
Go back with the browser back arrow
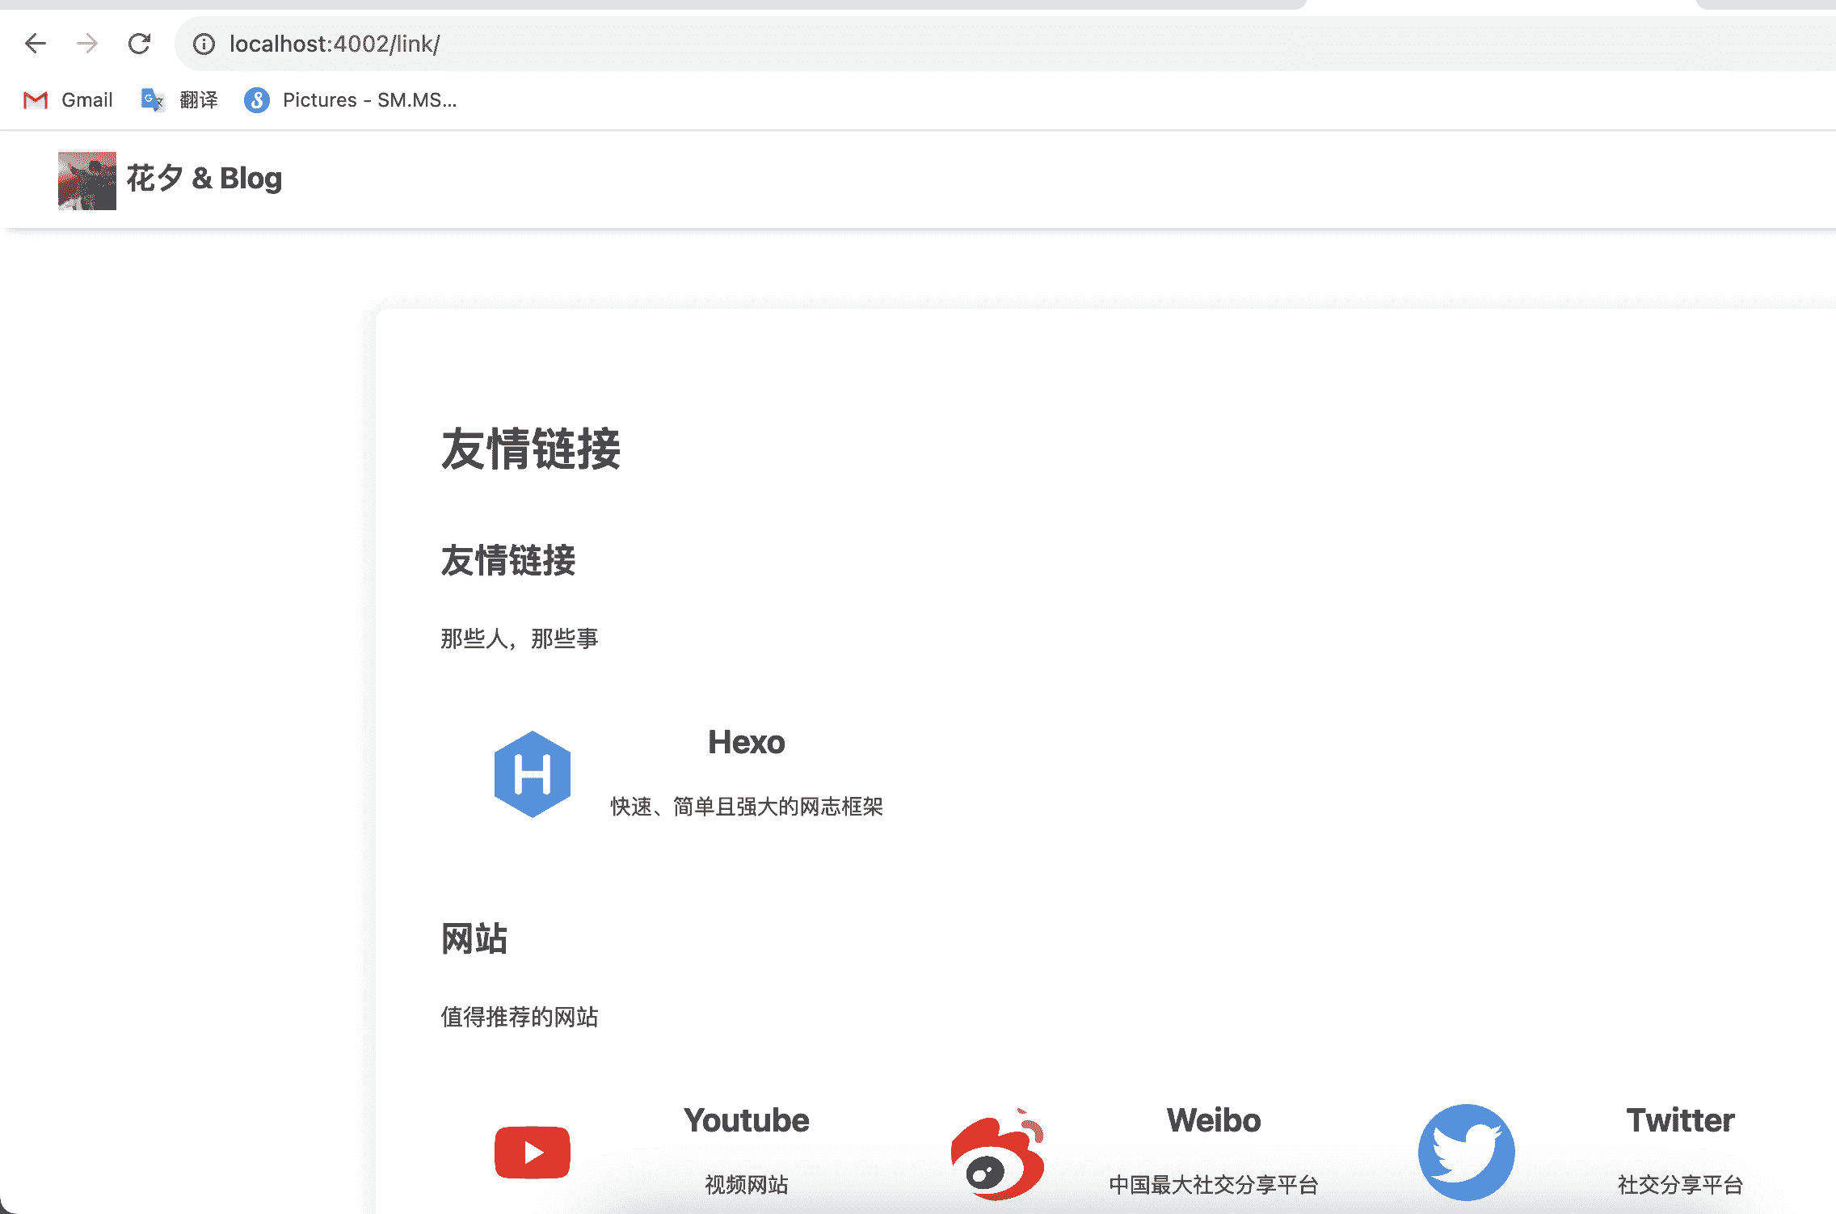coord(36,44)
